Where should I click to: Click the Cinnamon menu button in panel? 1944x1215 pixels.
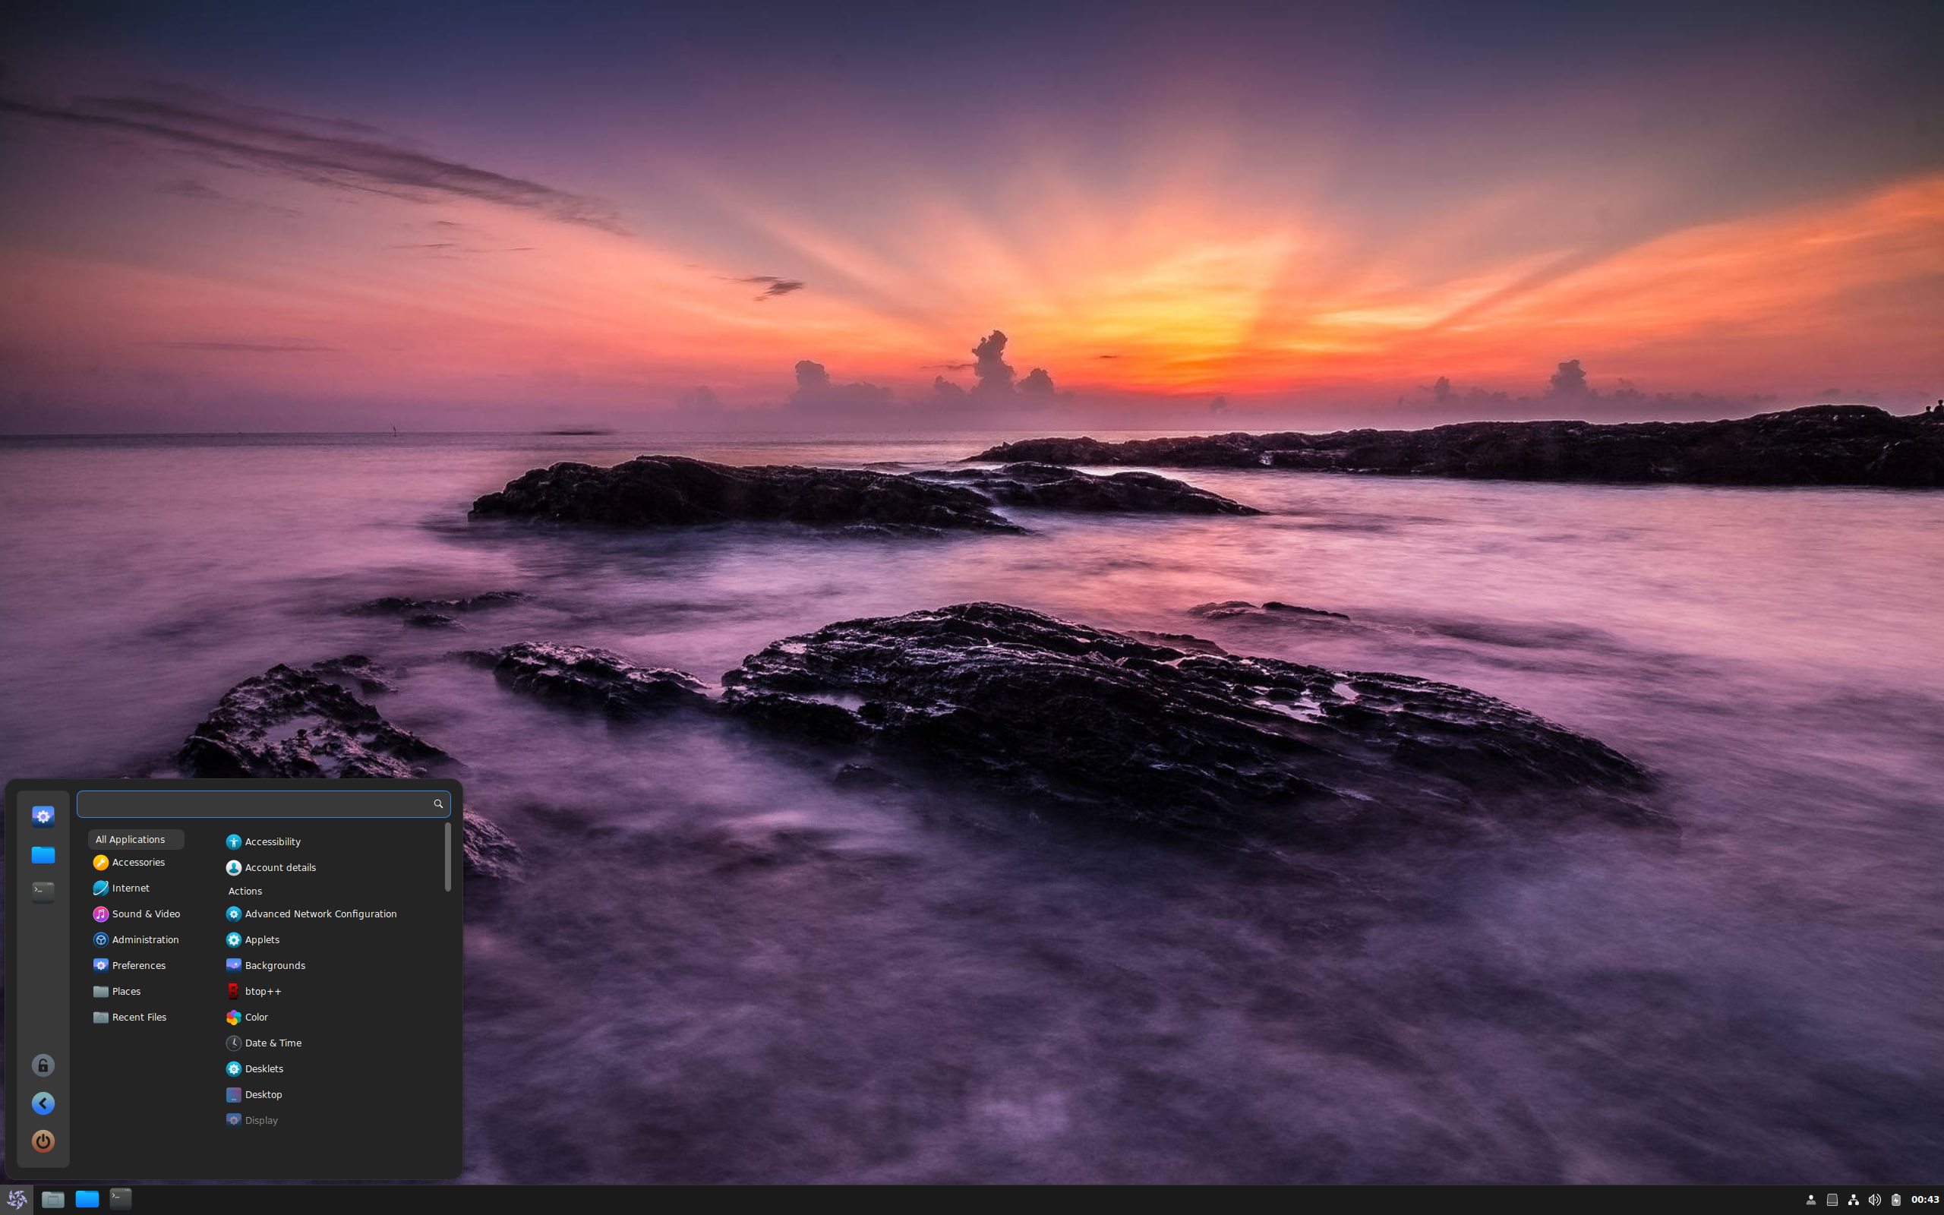(x=17, y=1200)
